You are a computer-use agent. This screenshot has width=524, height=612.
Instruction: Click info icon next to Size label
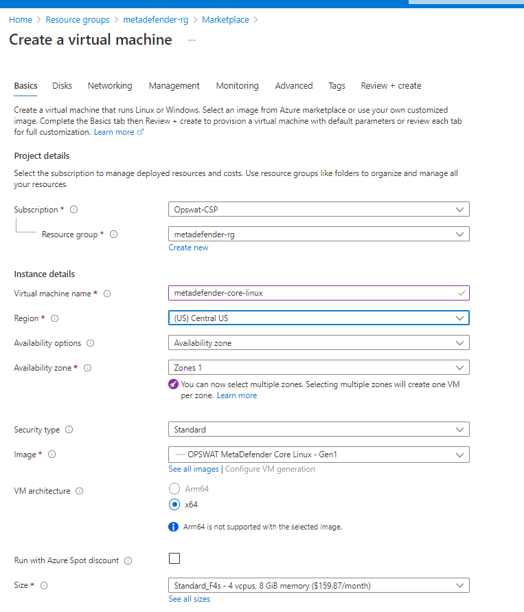pyautogui.click(x=44, y=585)
